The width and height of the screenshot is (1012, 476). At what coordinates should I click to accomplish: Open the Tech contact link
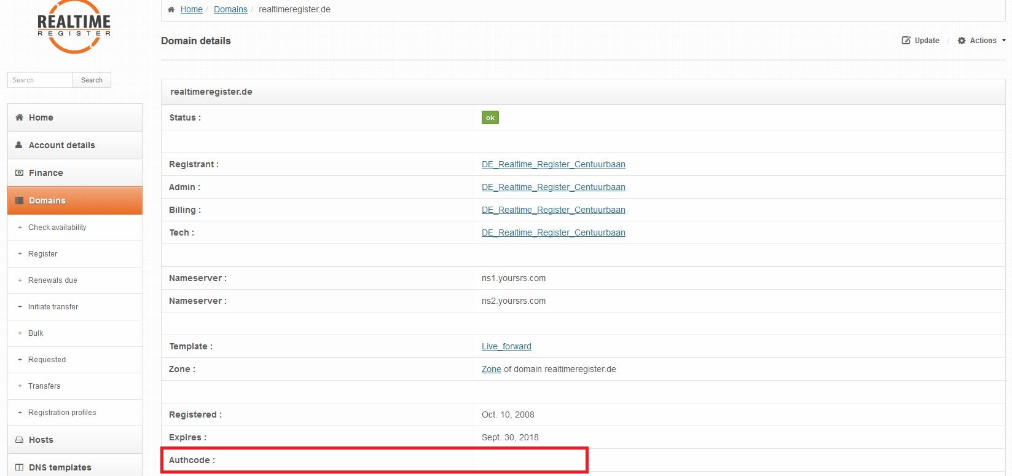point(554,232)
